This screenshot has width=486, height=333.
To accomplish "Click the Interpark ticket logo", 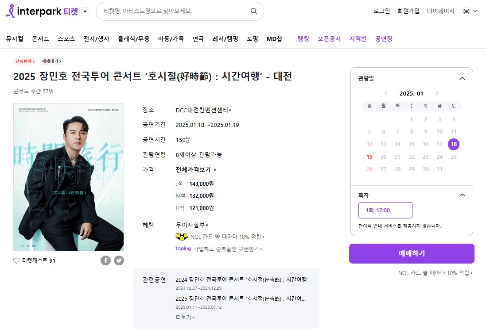I will pyautogui.click(x=42, y=11).
